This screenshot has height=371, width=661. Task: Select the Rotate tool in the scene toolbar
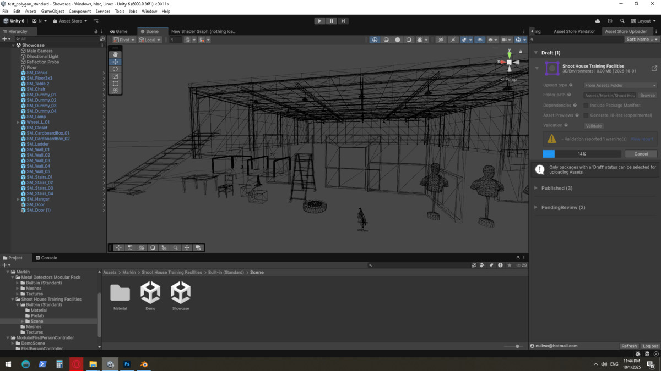tap(115, 69)
